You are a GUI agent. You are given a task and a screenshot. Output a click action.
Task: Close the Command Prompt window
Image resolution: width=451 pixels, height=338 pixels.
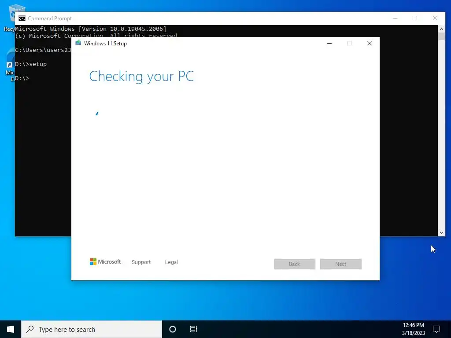tap(435, 18)
